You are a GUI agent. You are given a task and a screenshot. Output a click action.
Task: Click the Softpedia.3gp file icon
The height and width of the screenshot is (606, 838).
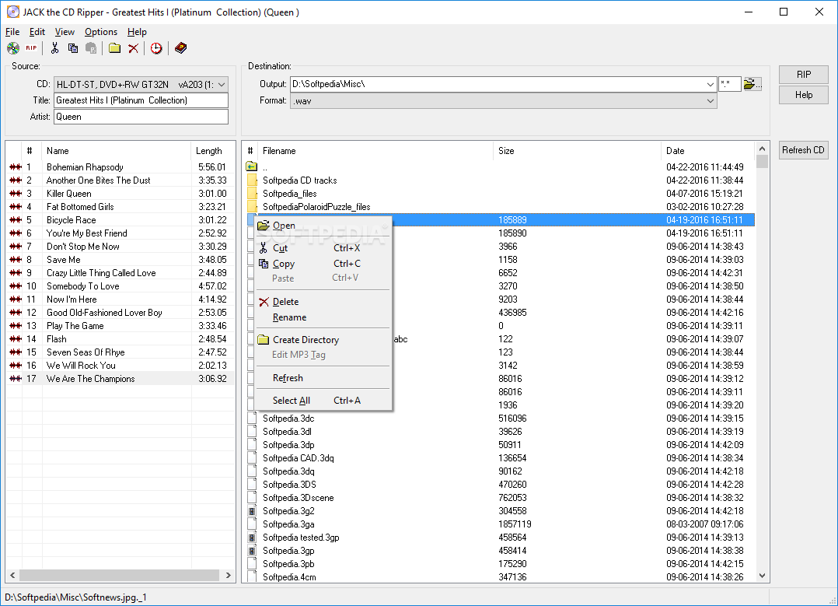point(252,550)
